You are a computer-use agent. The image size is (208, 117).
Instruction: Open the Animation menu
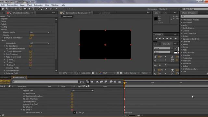pyautogui.click(x=38, y=5)
